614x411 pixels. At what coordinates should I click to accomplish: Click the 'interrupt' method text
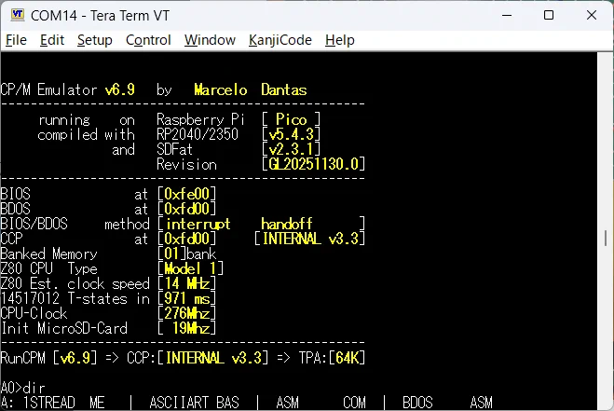(198, 224)
